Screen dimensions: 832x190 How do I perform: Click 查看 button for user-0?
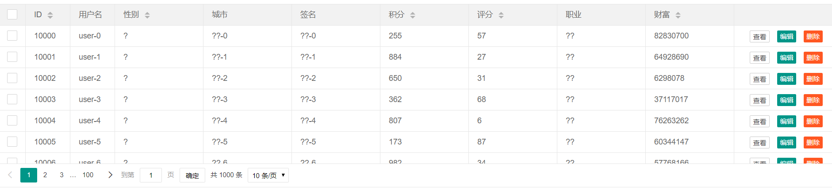click(x=759, y=37)
